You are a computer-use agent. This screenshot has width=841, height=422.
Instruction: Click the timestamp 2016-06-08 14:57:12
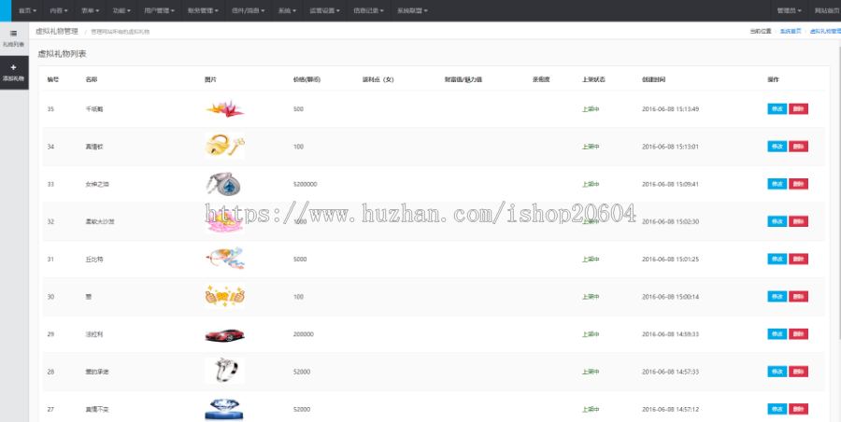pyautogui.click(x=670, y=409)
